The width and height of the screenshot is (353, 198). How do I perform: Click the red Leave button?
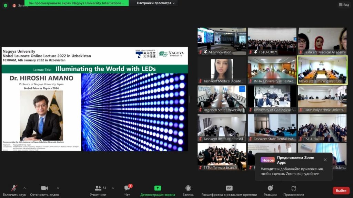coord(341,190)
